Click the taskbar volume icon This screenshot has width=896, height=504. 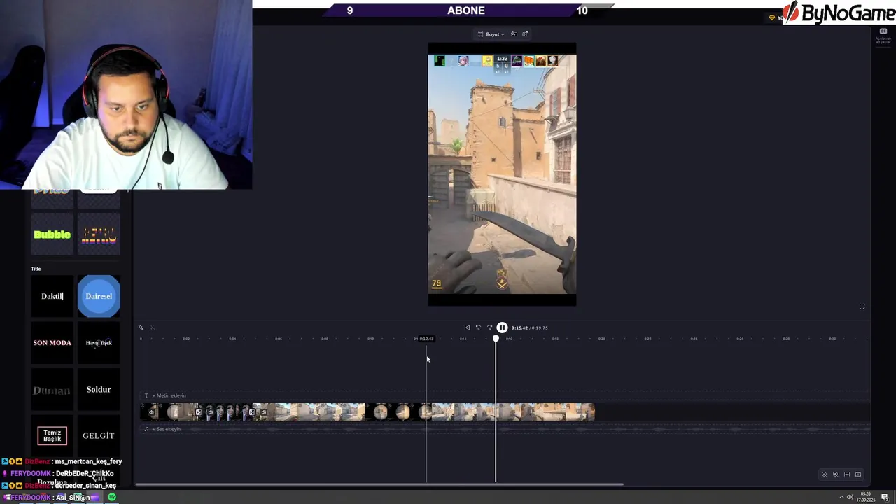click(x=850, y=497)
